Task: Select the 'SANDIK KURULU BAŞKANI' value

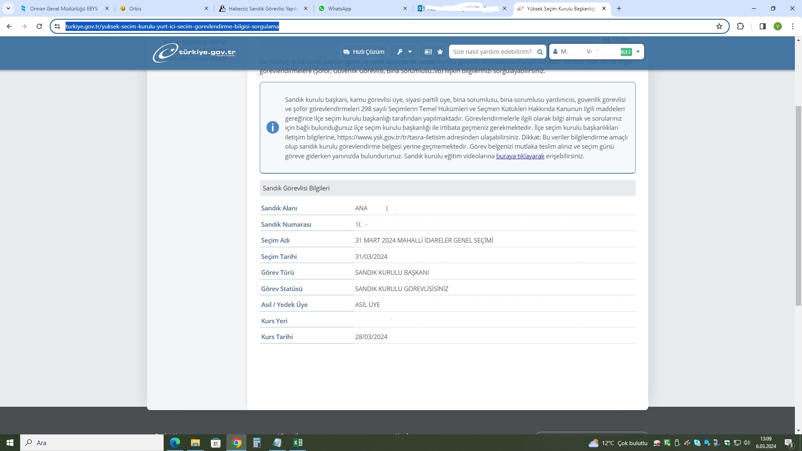Action: [392, 273]
